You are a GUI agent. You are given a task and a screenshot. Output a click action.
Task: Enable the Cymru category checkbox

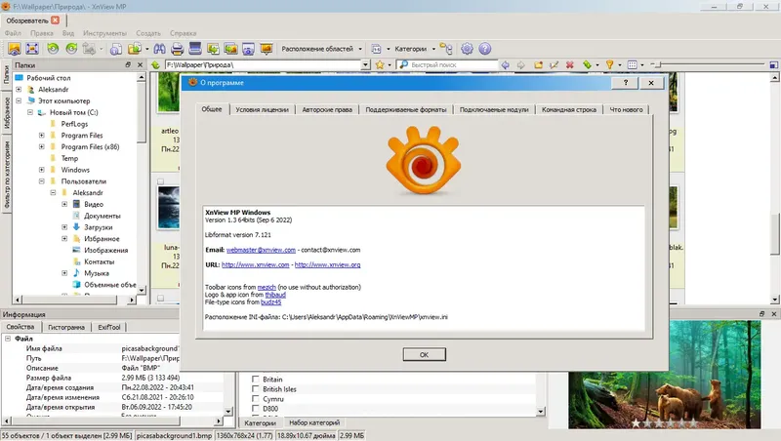(256, 399)
